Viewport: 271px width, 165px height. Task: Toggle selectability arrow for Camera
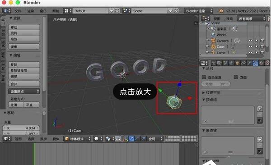pos(257,41)
